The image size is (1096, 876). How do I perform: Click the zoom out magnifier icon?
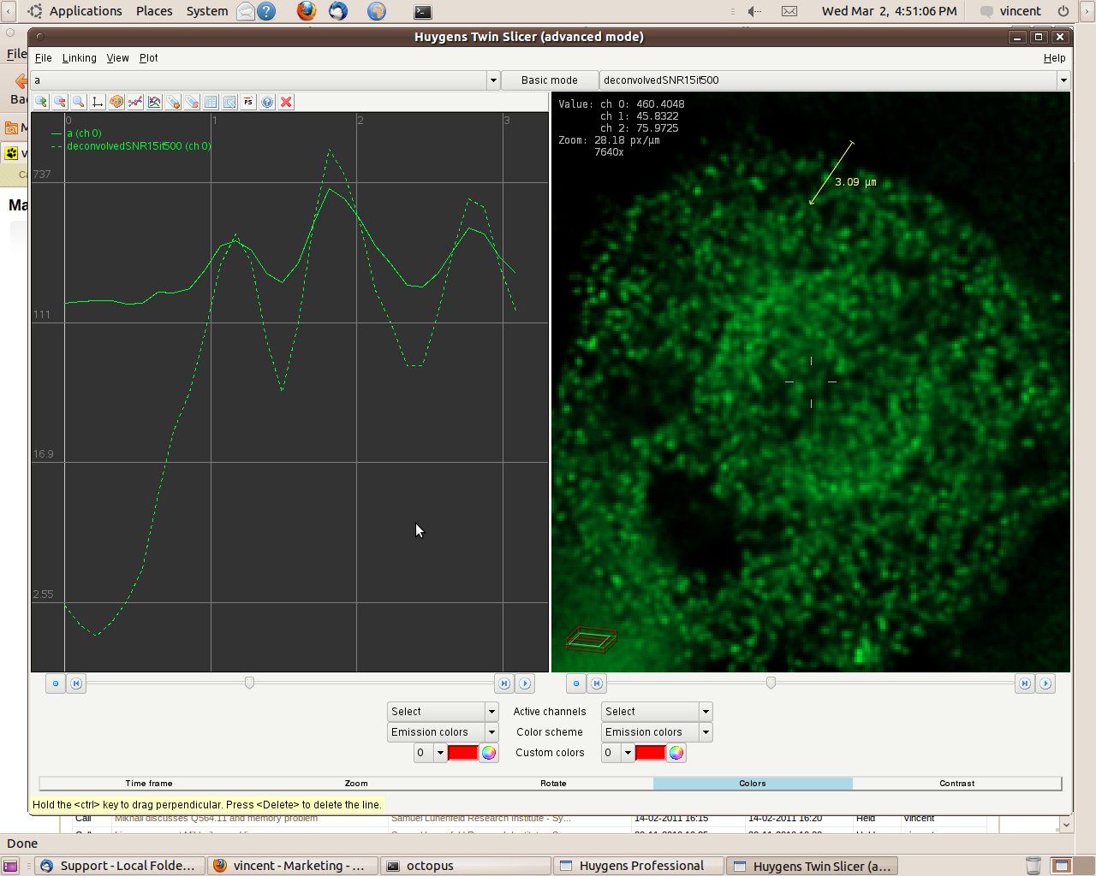tap(60, 102)
